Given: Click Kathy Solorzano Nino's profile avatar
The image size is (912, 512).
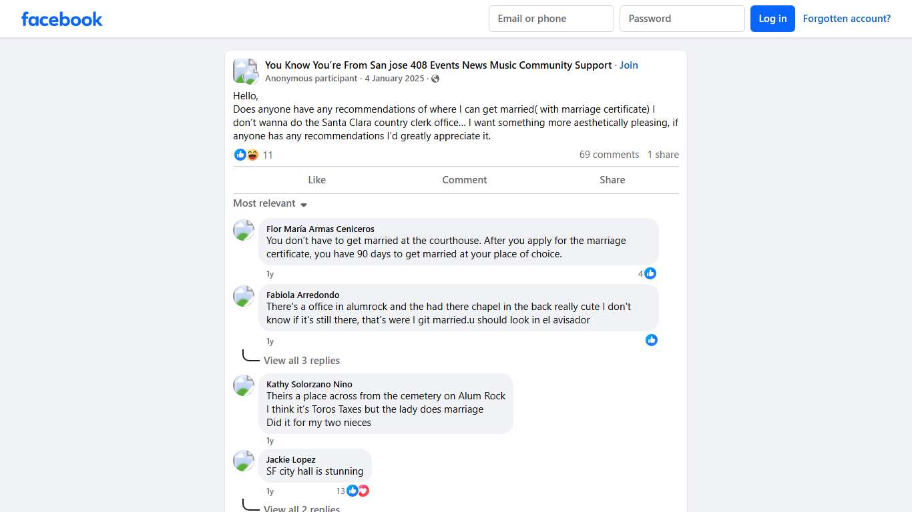Looking at the screenshot, I should click(x=244, y=385).
